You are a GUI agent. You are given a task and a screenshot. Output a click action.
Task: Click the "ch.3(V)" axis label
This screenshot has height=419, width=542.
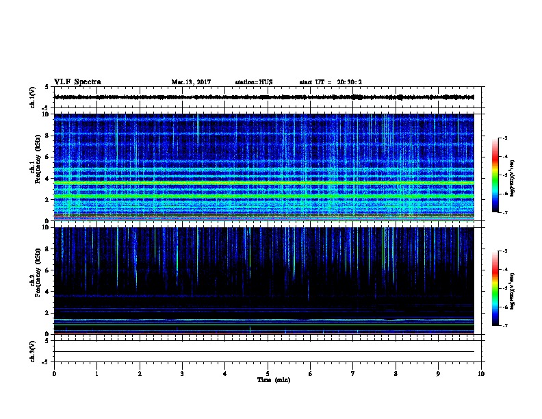point(33,351)
